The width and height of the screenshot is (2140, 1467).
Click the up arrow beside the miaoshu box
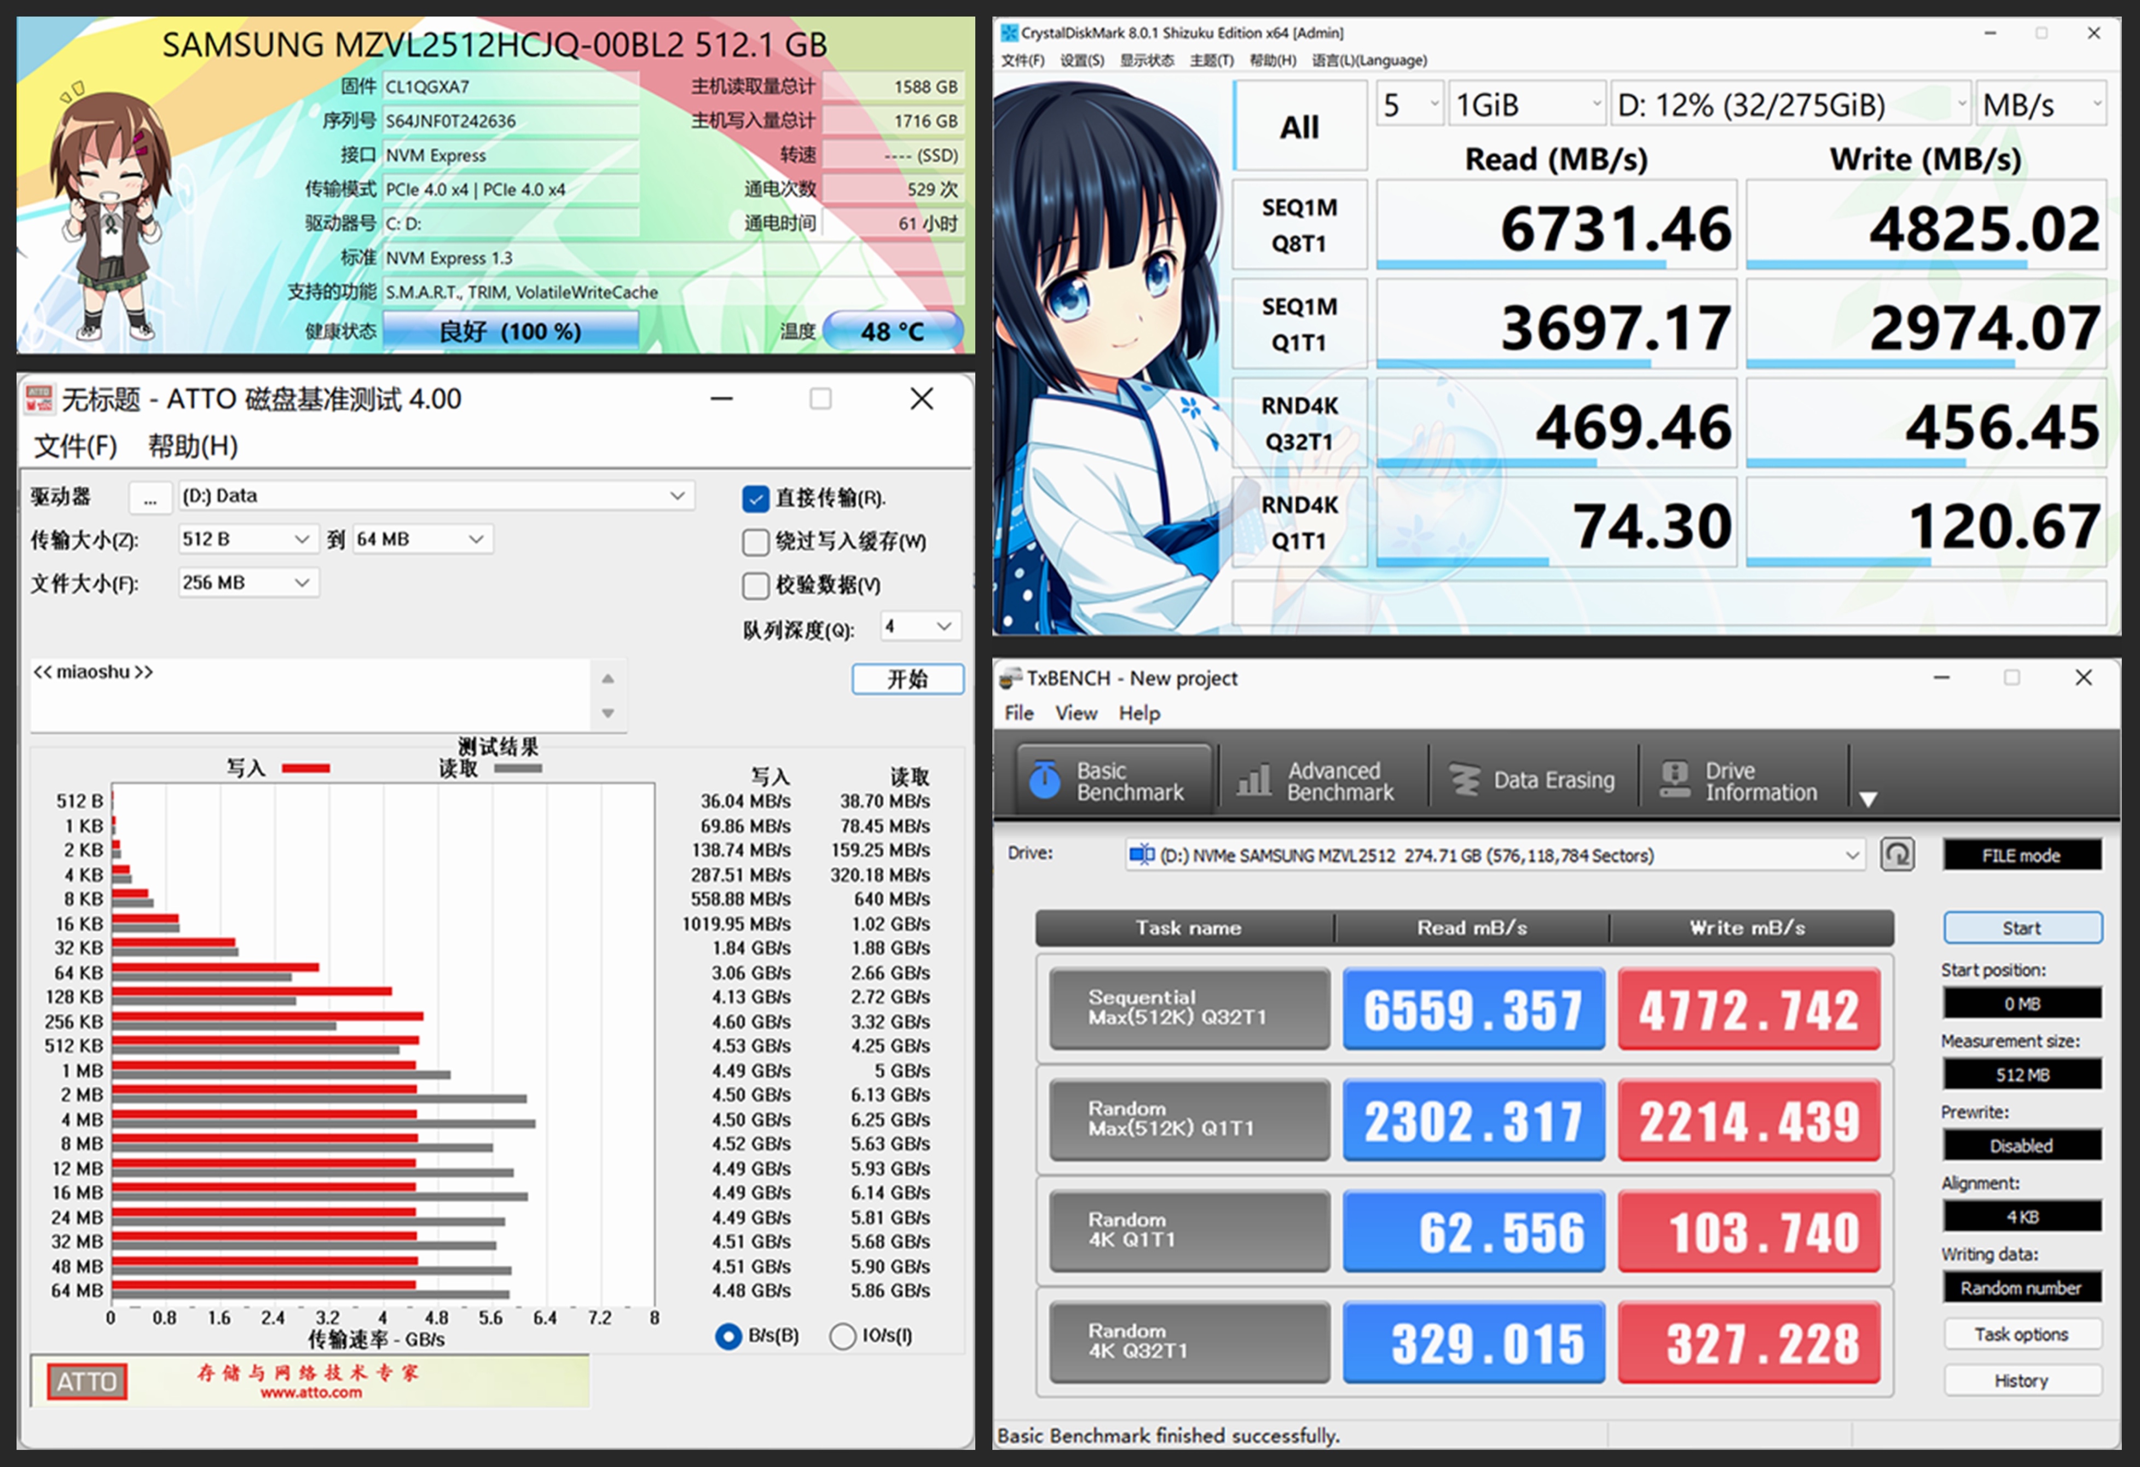coord(607,679)
